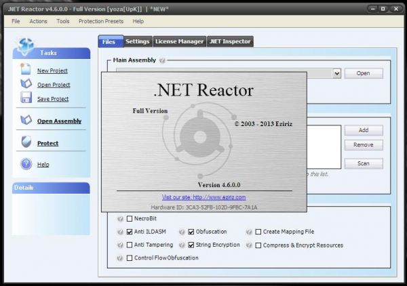This screenshot has height=286, width=407.
Task: Click the Add button
Action: 364,130
